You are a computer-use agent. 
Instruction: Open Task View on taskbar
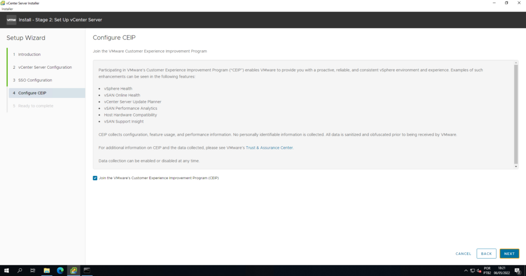pos(32,270)
